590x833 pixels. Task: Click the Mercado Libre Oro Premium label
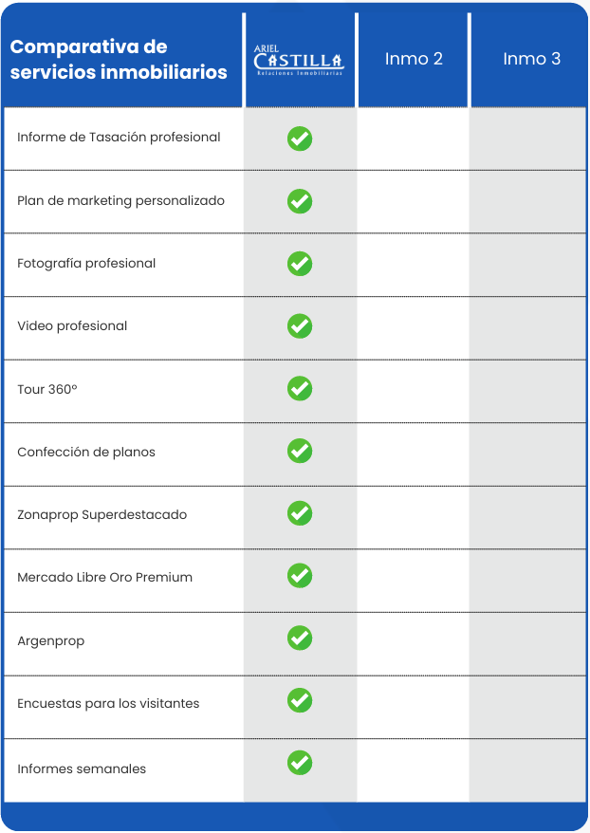click(x=104, y=578)
